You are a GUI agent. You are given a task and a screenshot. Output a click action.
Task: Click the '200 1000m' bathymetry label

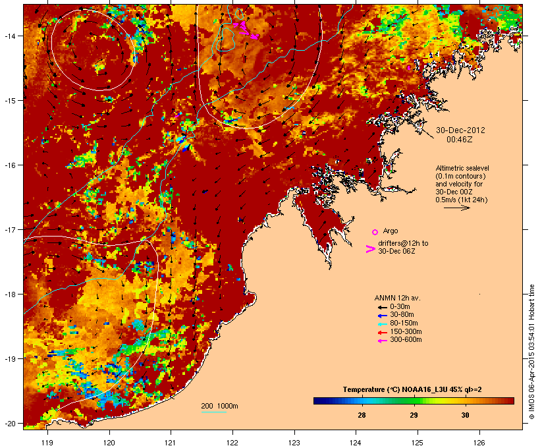[x=219, y=406]
